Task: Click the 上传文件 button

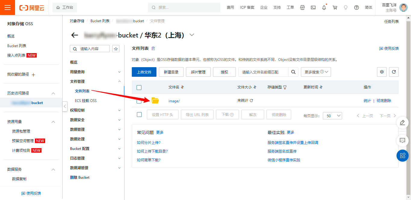Action: 144,72
